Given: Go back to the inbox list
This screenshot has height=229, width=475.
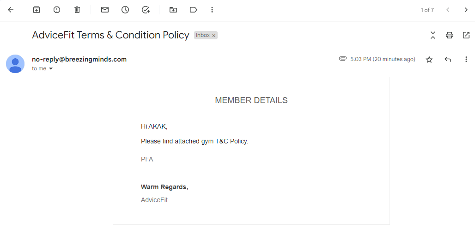Looking at the screenshot, I should [x=11, y=10].
